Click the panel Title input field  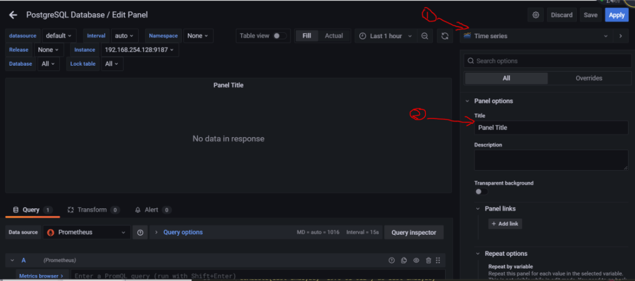pos(551,128)
